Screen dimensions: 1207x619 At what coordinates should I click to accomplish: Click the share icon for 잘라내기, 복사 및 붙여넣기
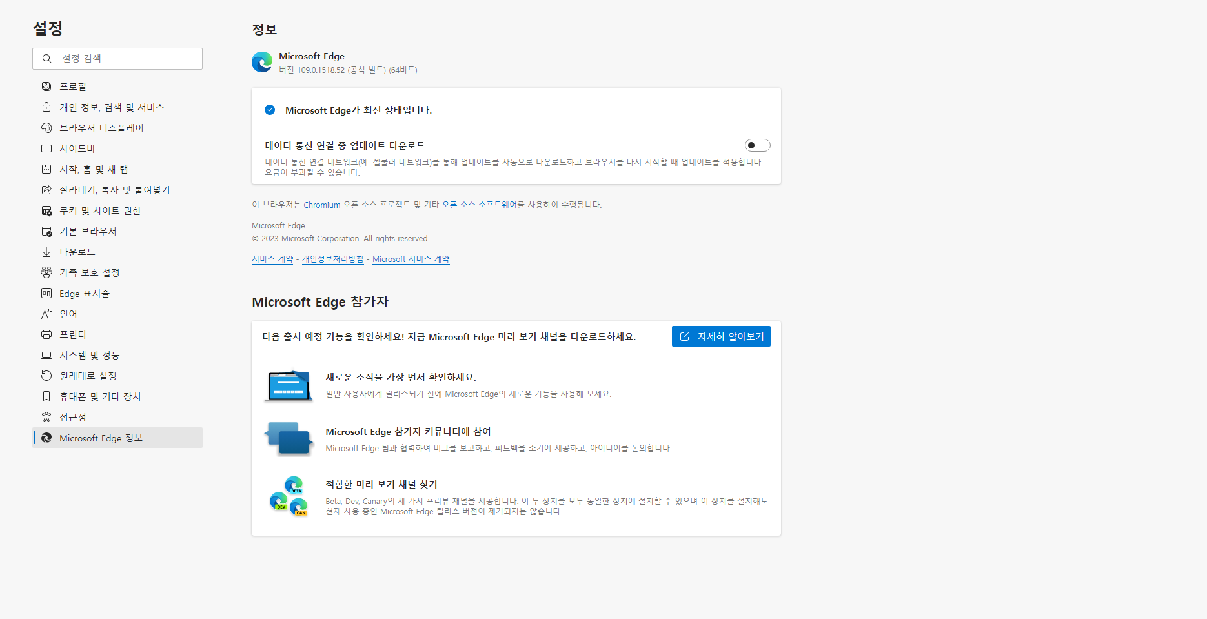(x=46, y=190)
